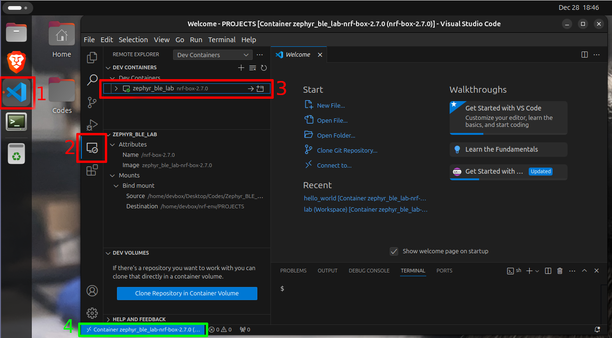Open Remote Explorer more actions ellipsis

tap(260, 55)
